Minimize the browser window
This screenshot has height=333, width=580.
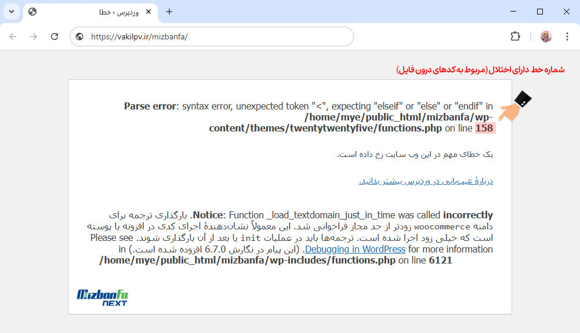513,12
